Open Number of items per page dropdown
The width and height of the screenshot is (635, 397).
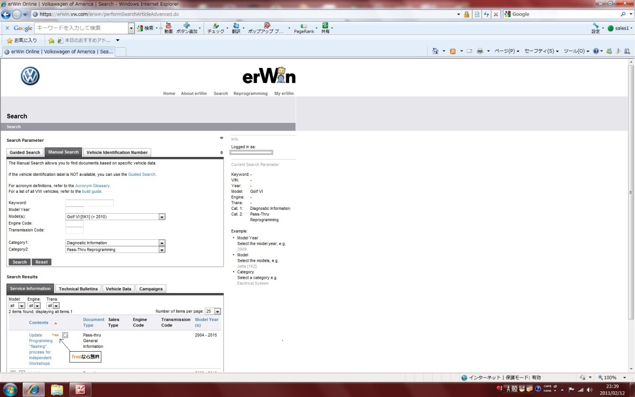(217, 311)
